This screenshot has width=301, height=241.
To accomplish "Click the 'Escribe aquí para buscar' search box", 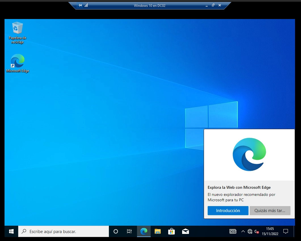I will pos(64,231).
